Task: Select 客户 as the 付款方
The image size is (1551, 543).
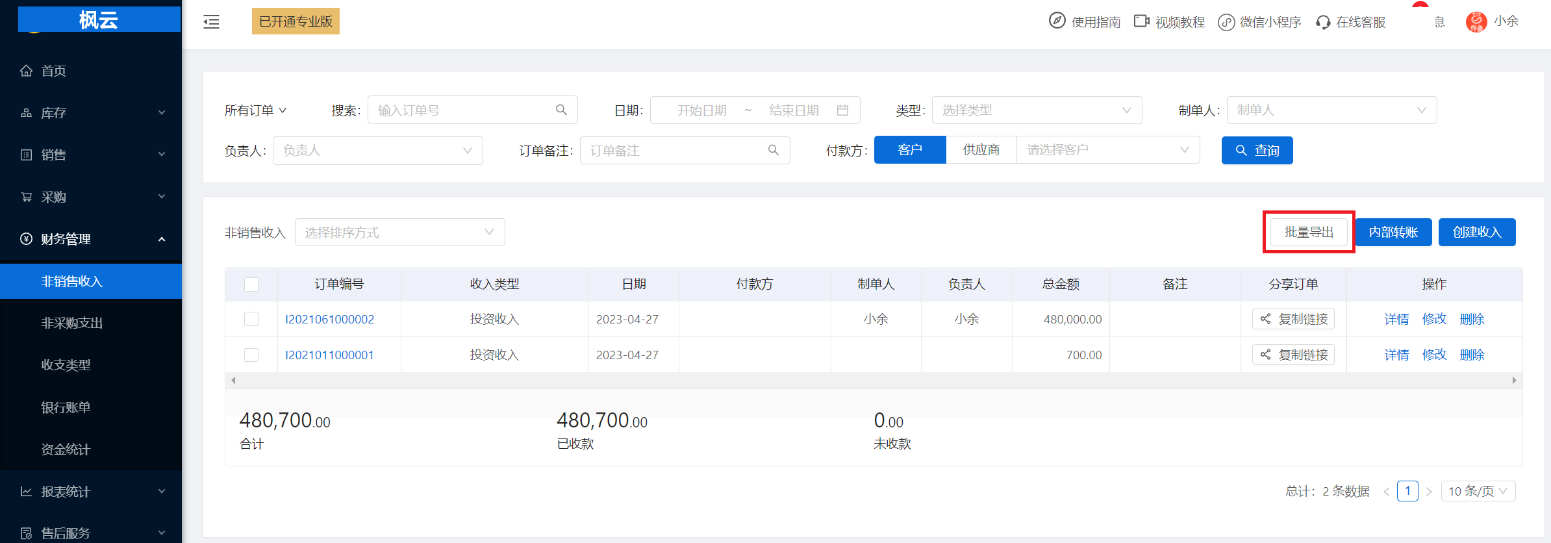Action: click(910, 150)
